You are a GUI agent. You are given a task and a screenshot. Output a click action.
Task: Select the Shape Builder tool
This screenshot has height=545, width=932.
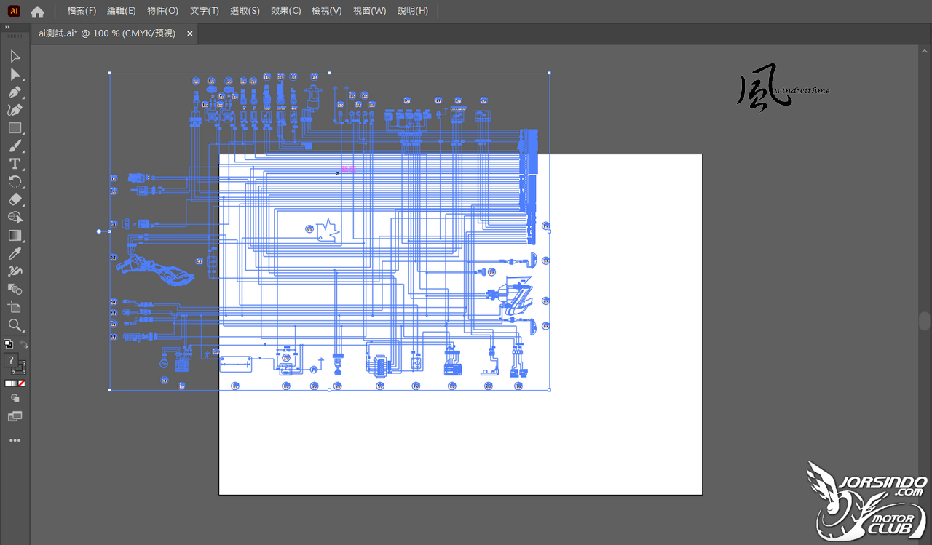coord(15,218)
